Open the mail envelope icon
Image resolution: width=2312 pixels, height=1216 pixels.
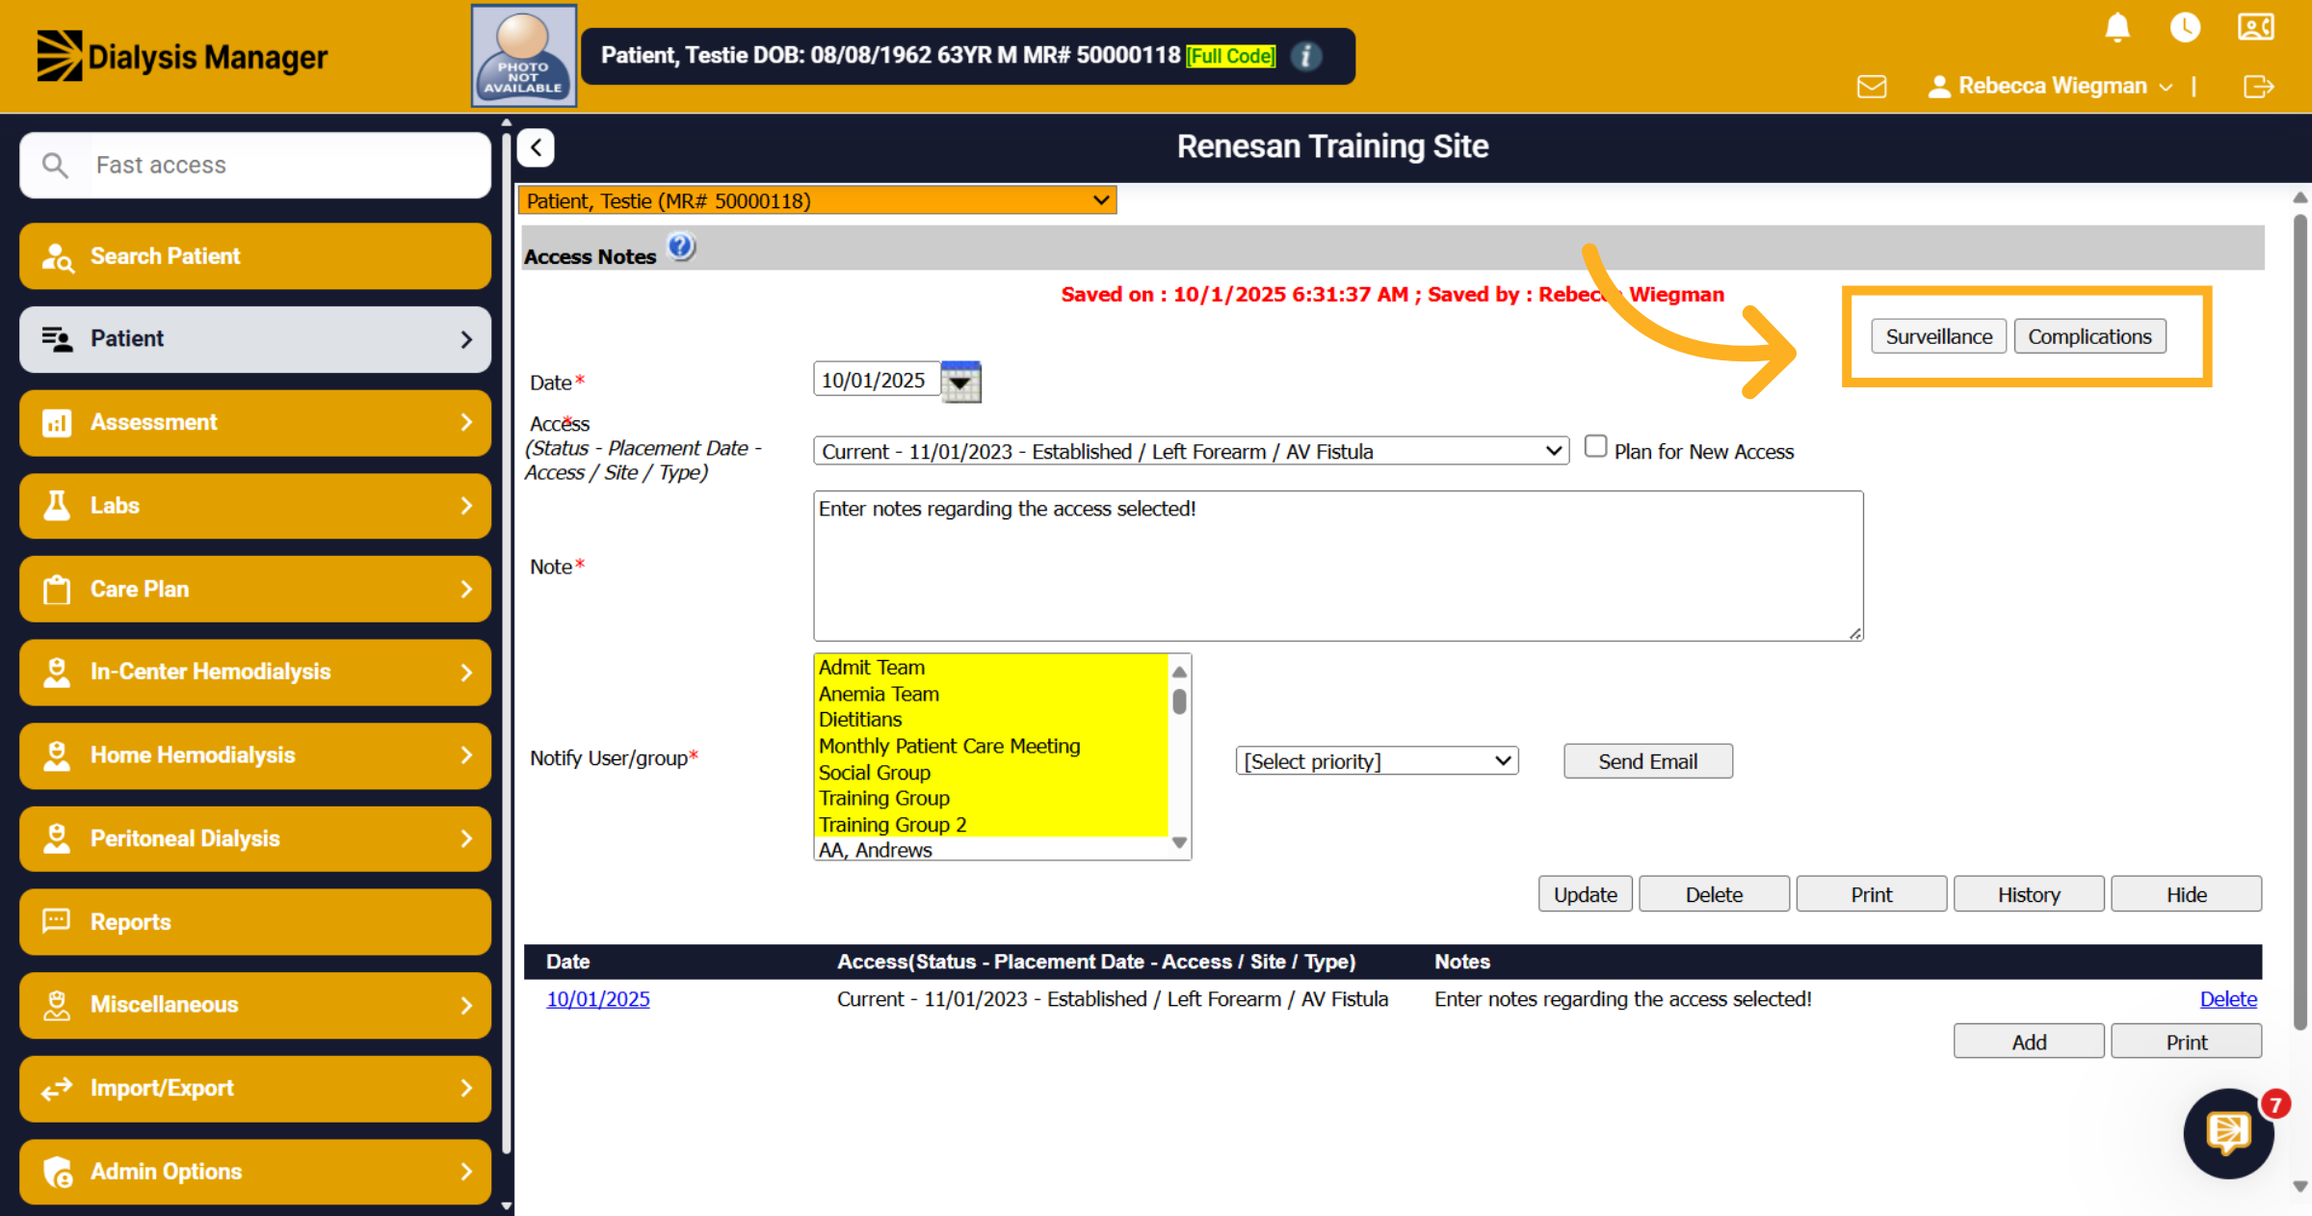click(1872, 87)
